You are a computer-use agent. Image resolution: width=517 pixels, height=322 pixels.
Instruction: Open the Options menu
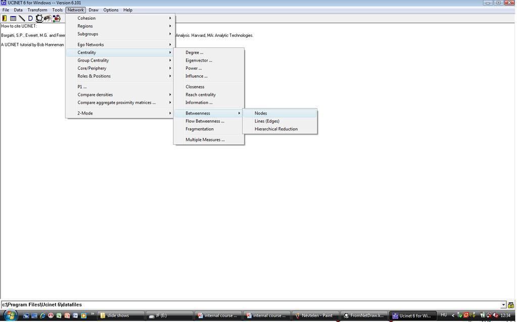point(111,10)
